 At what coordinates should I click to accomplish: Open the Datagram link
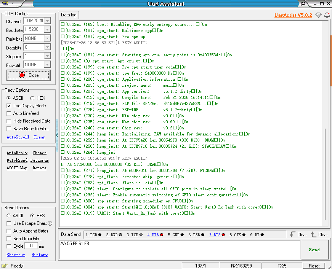pos(39,161)
